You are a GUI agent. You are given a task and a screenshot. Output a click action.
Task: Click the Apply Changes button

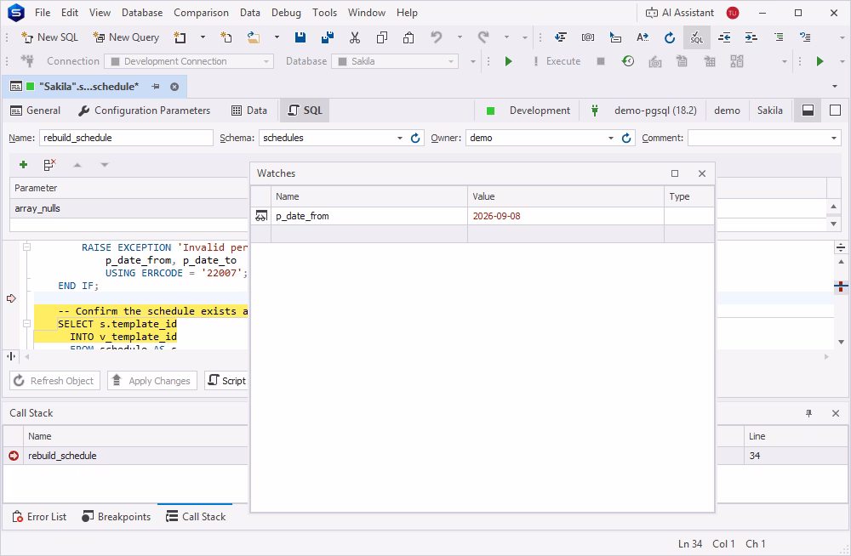point(152,381)
